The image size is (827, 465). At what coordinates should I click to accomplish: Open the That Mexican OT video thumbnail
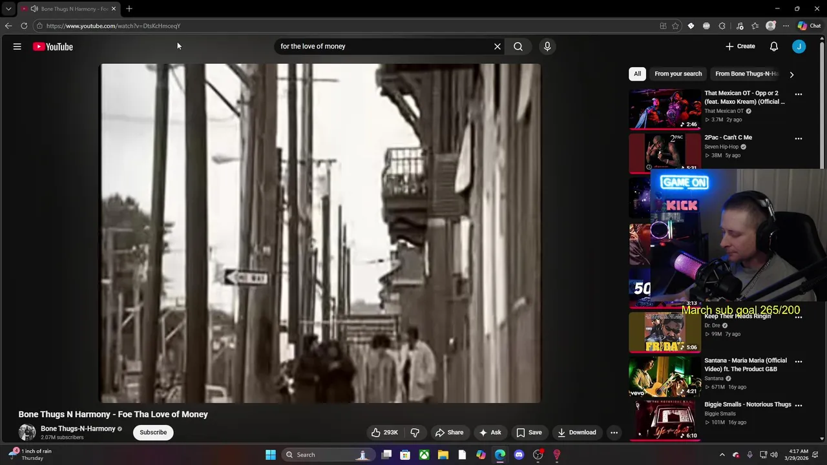point(665,109)
